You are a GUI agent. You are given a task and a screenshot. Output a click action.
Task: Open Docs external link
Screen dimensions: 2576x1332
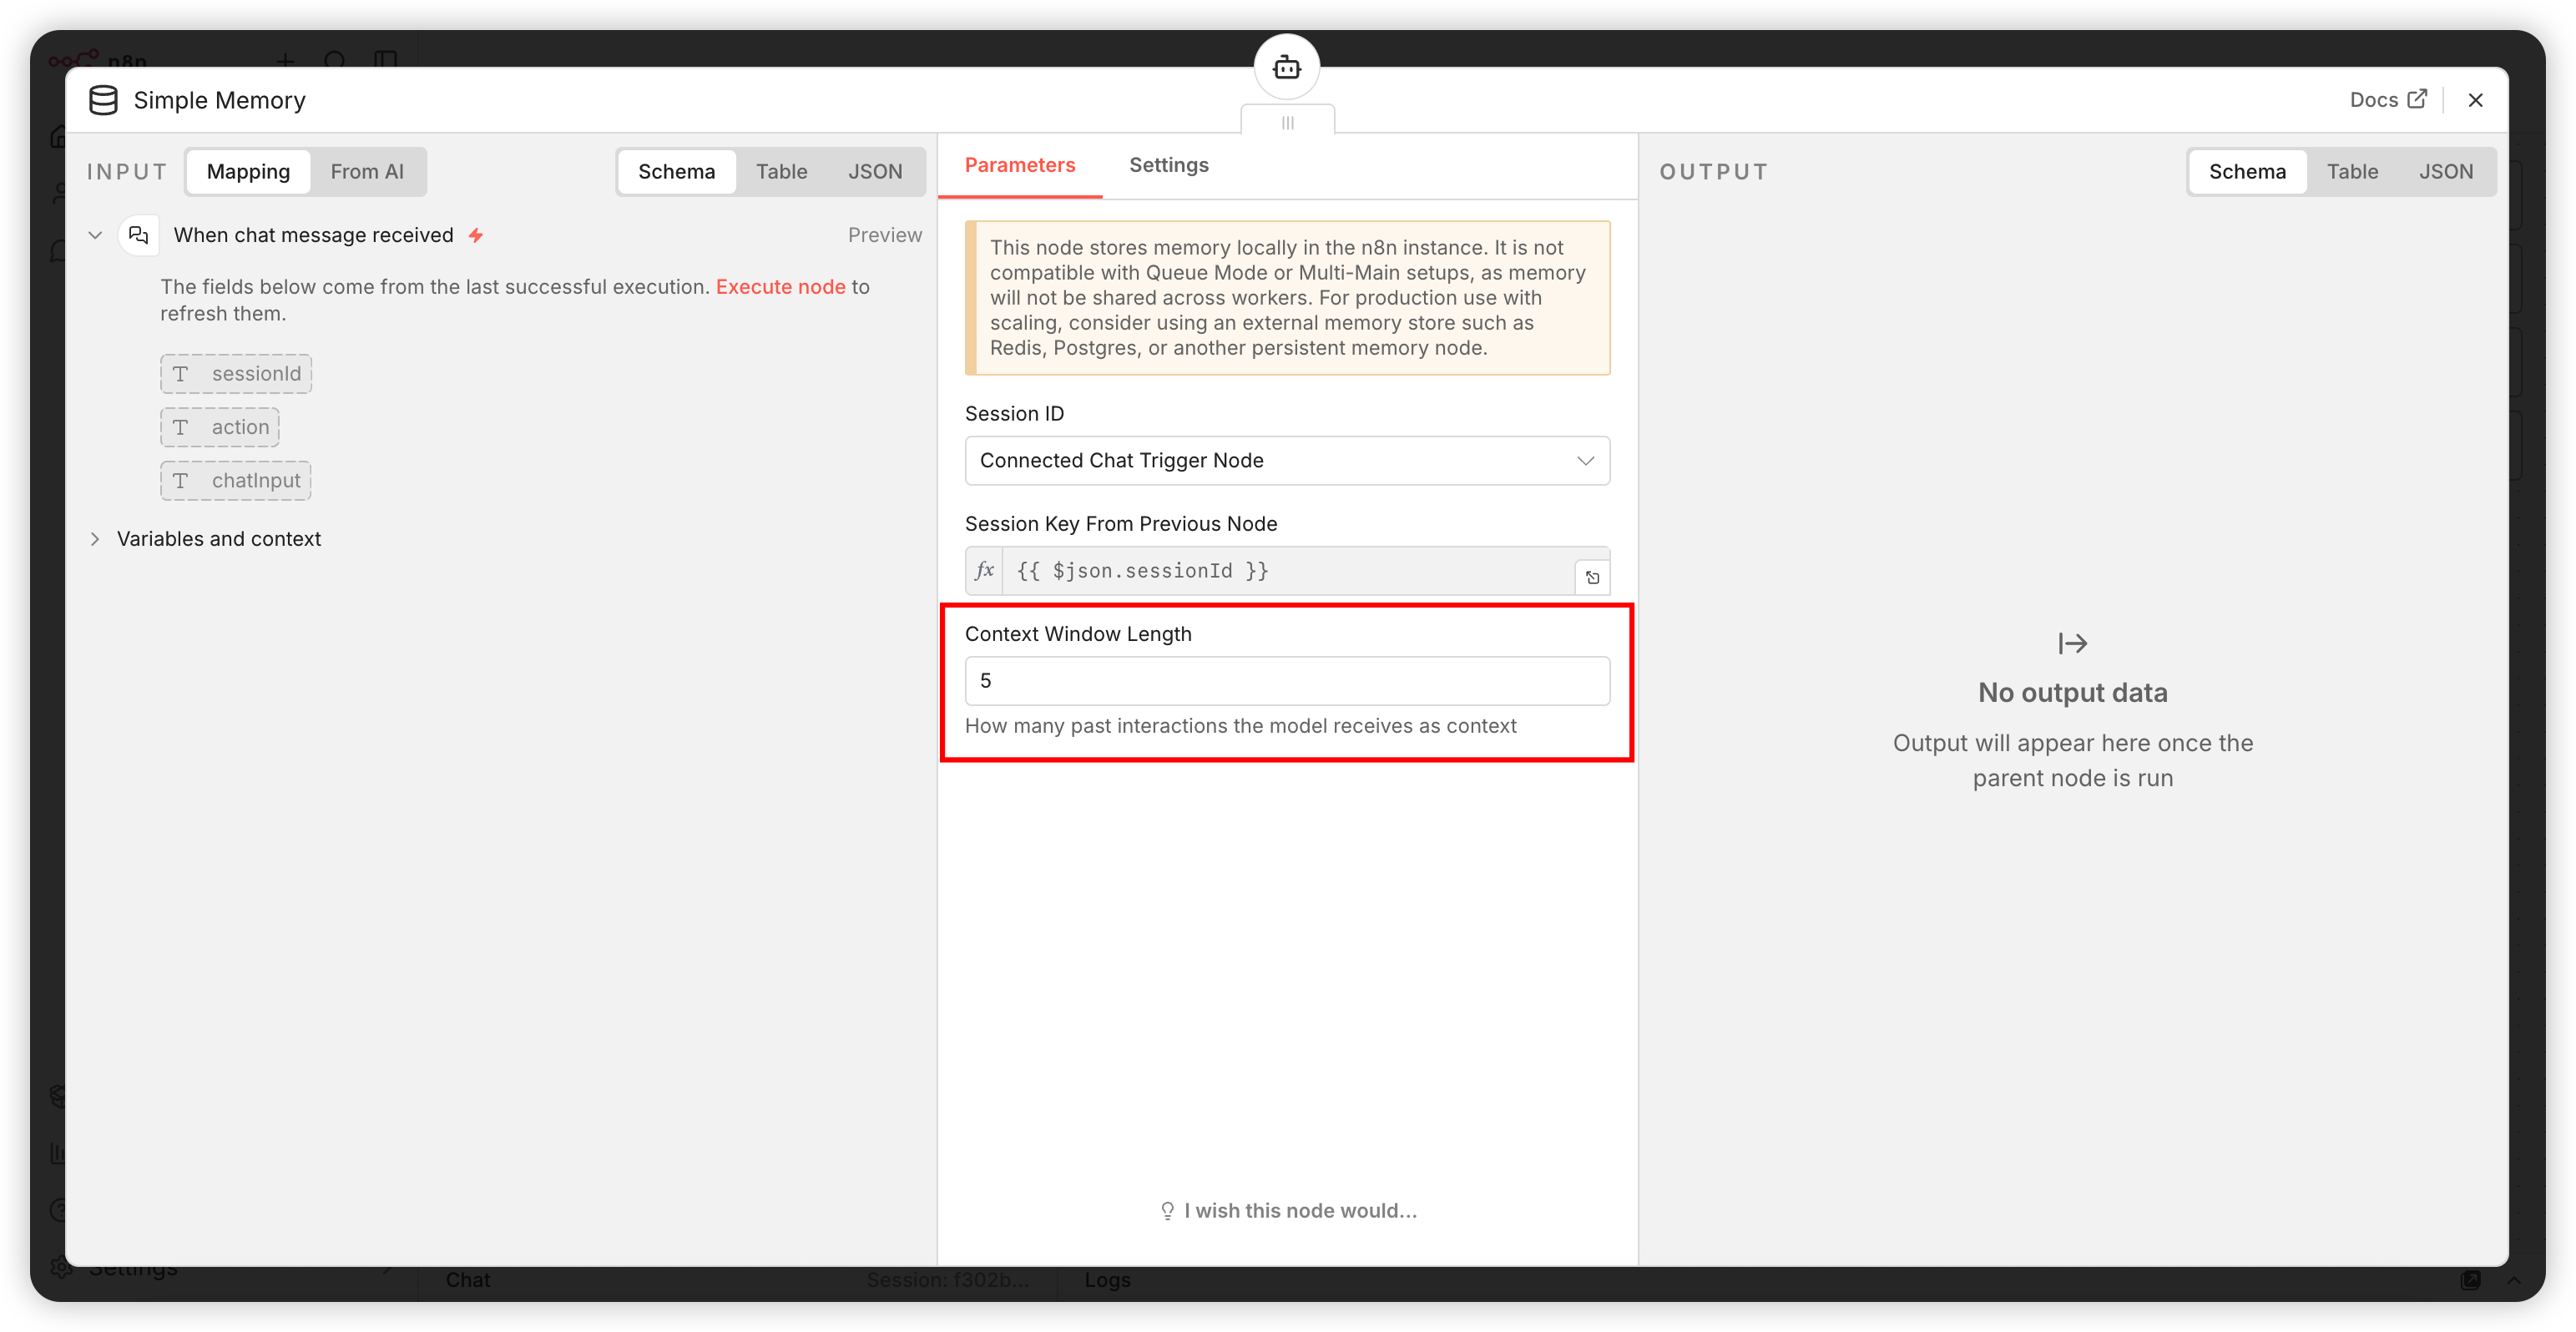(2387, 100)
